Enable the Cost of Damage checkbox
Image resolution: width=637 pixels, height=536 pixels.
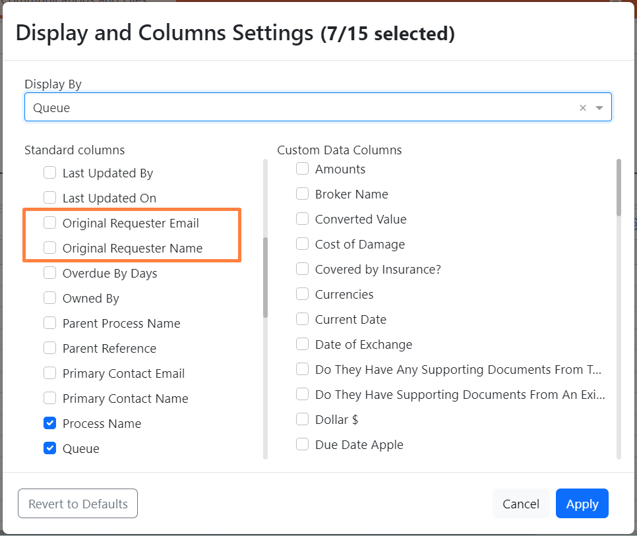pos(303,244)
